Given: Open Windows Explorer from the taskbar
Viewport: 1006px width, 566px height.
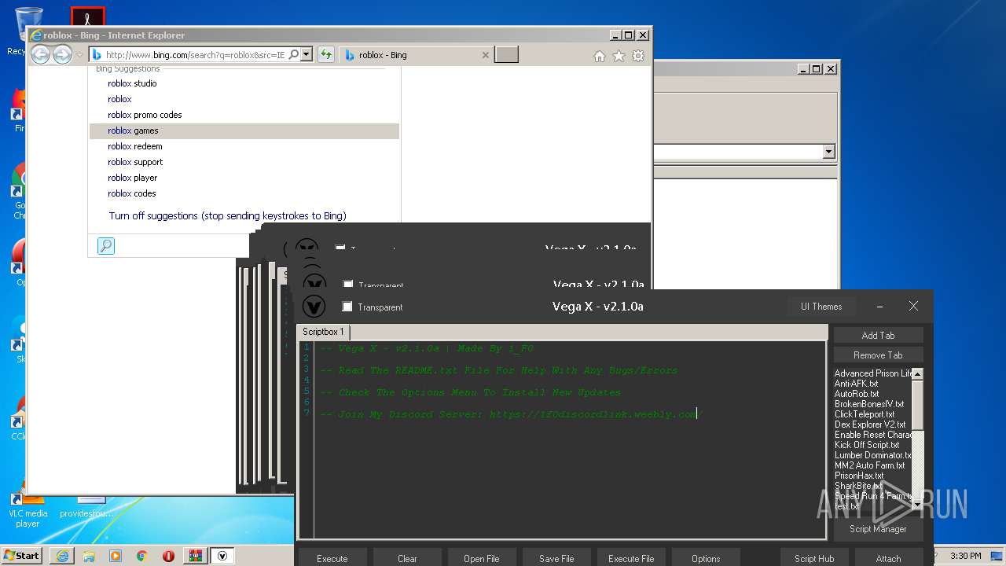Looking at the screenshot, I should [x=89, y=556].
